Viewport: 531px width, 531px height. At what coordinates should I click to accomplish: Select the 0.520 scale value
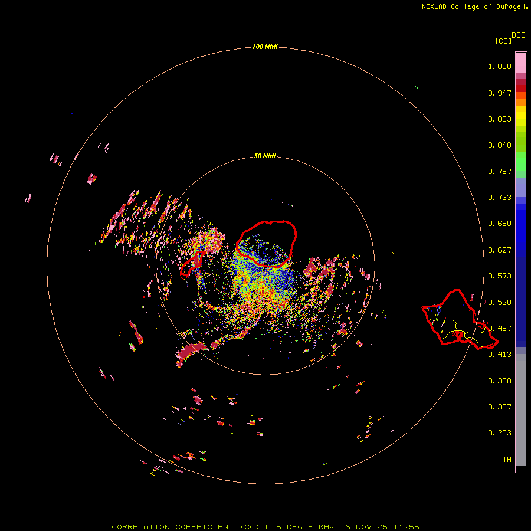click(x=500, y=303)
